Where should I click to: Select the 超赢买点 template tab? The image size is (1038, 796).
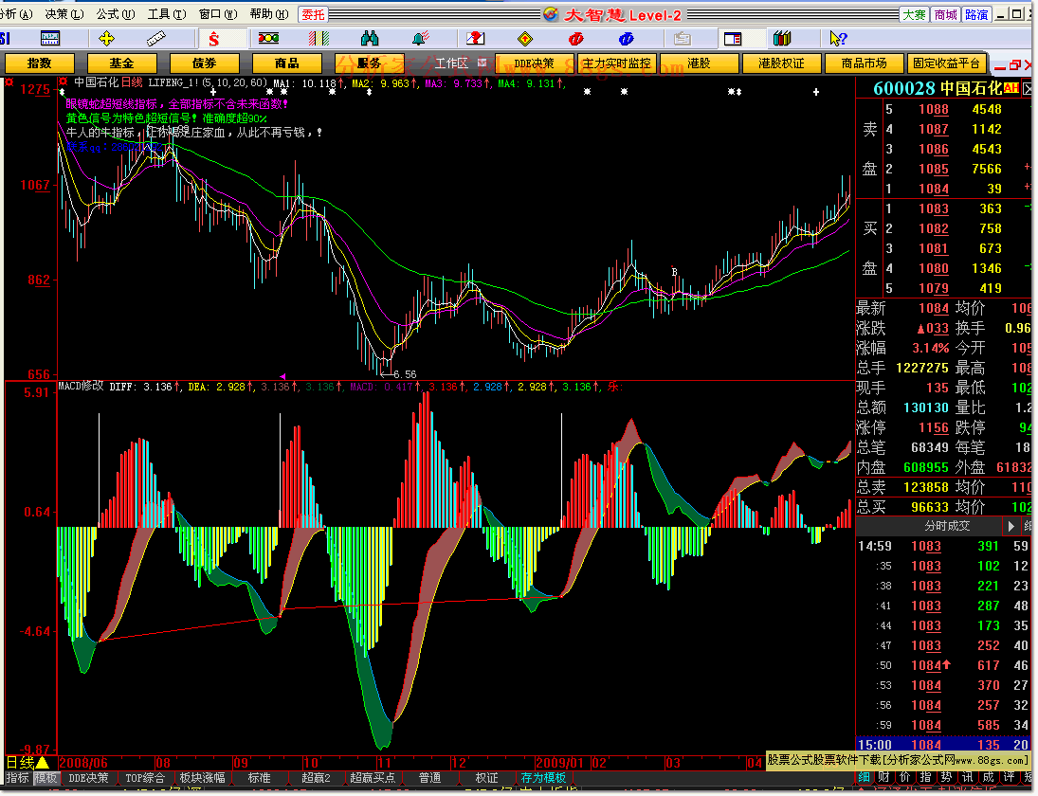tap(373, 778)
